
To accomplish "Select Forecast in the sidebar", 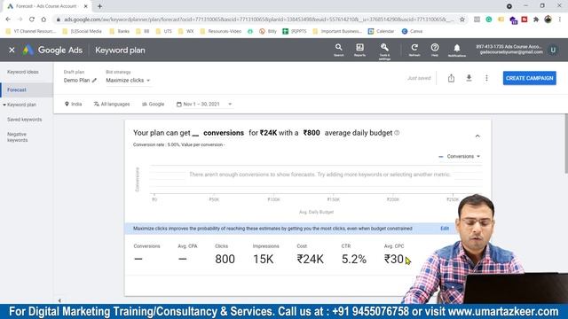I will [x=27, y=89].
